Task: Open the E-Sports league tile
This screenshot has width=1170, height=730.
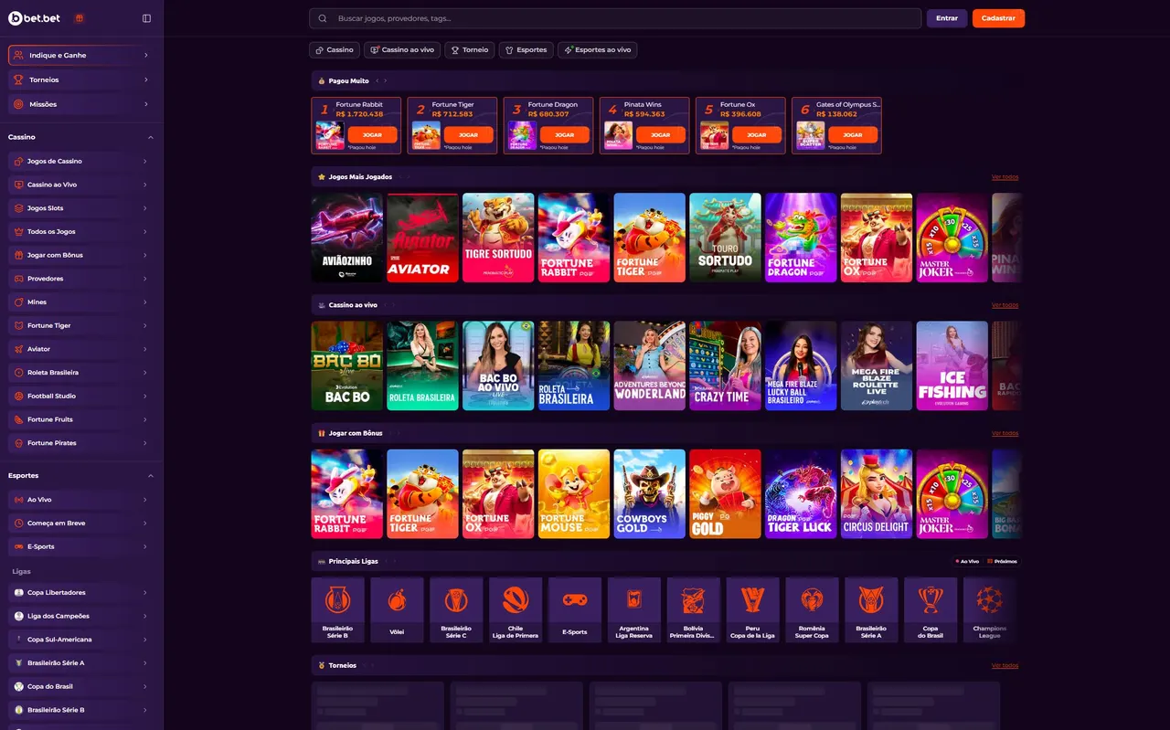Action: 575,610
